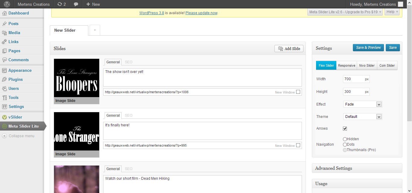412x193 pixels.
Task: Click the slider Height input field
Action: click(356, 92)
